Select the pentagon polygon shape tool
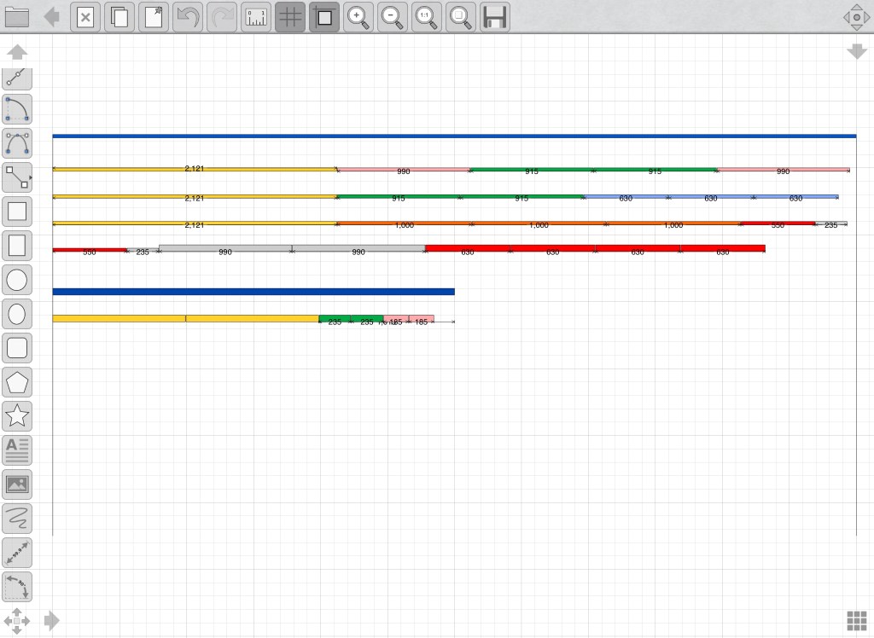Image resolution: width=874 pixels, height=638 pixels. 17,382
